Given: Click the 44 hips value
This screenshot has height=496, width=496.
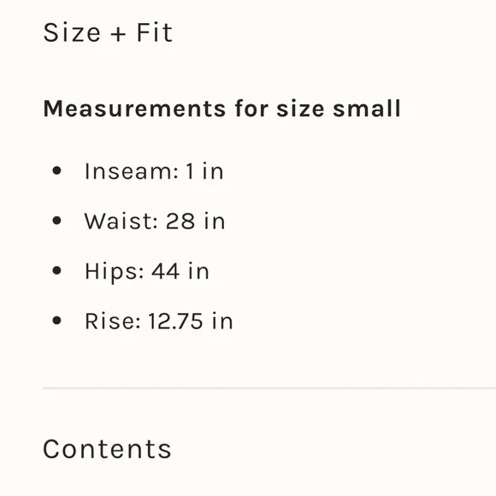Looking at the screenshot, I should [x=165, y=271].
